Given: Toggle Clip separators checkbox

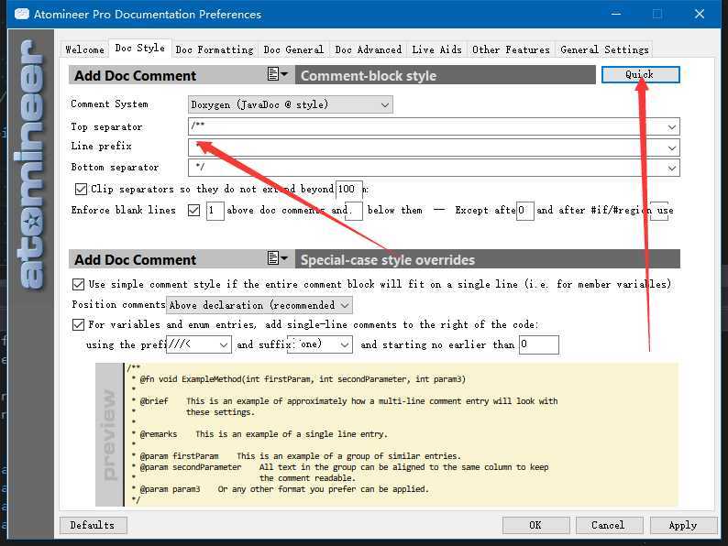Looking at the screenshot, I should [81, 190].
